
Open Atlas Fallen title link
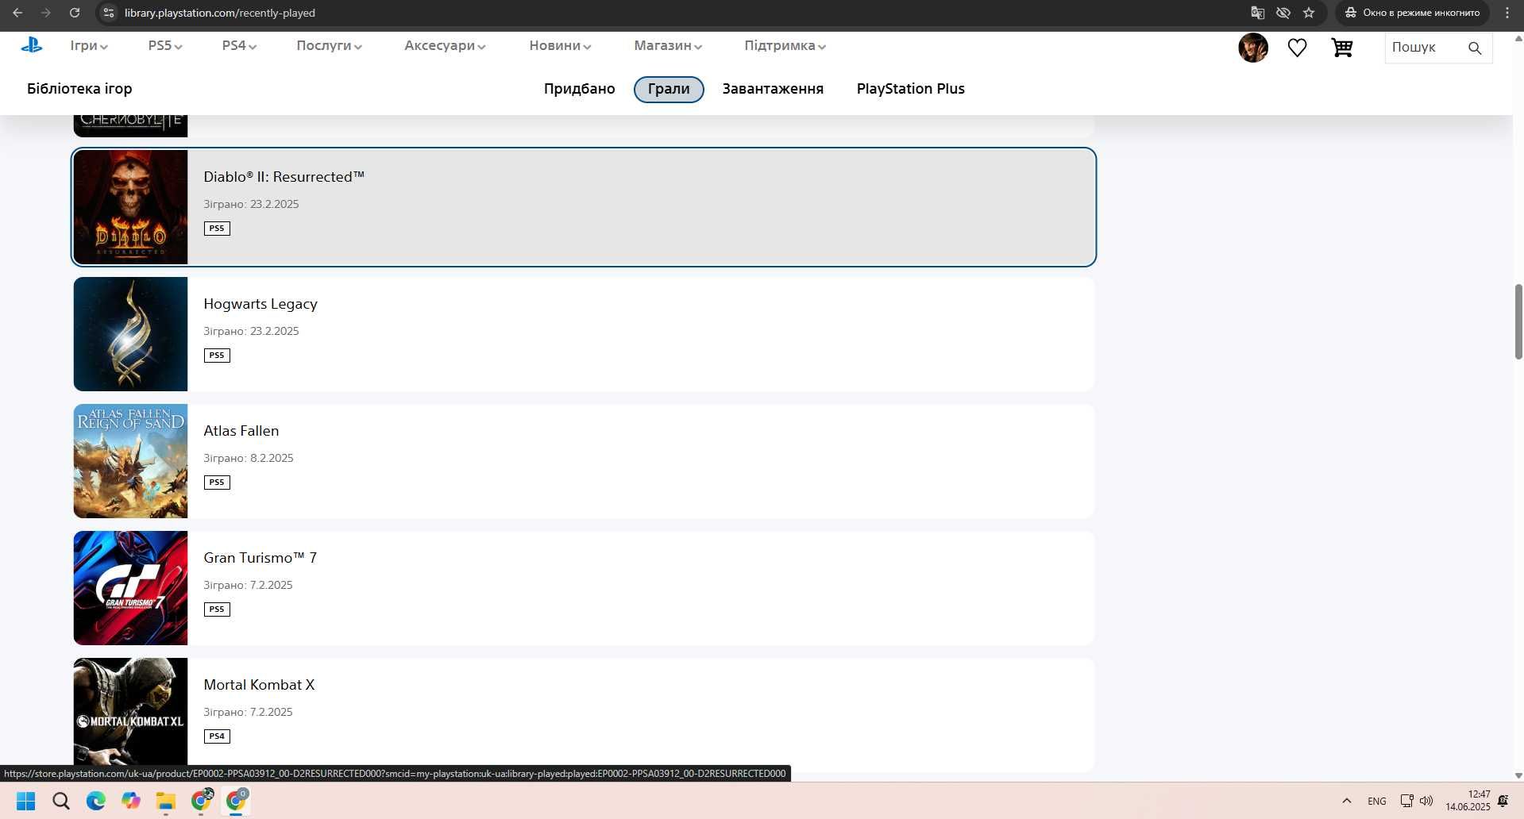[241, 431]
